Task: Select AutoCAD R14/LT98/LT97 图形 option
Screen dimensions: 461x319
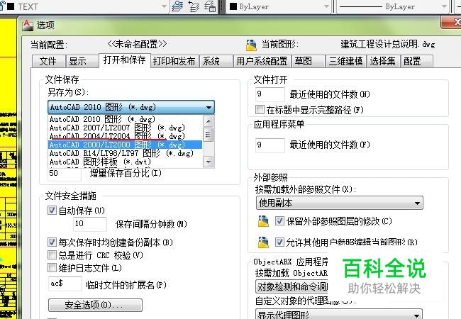Action: pos(126,153)
